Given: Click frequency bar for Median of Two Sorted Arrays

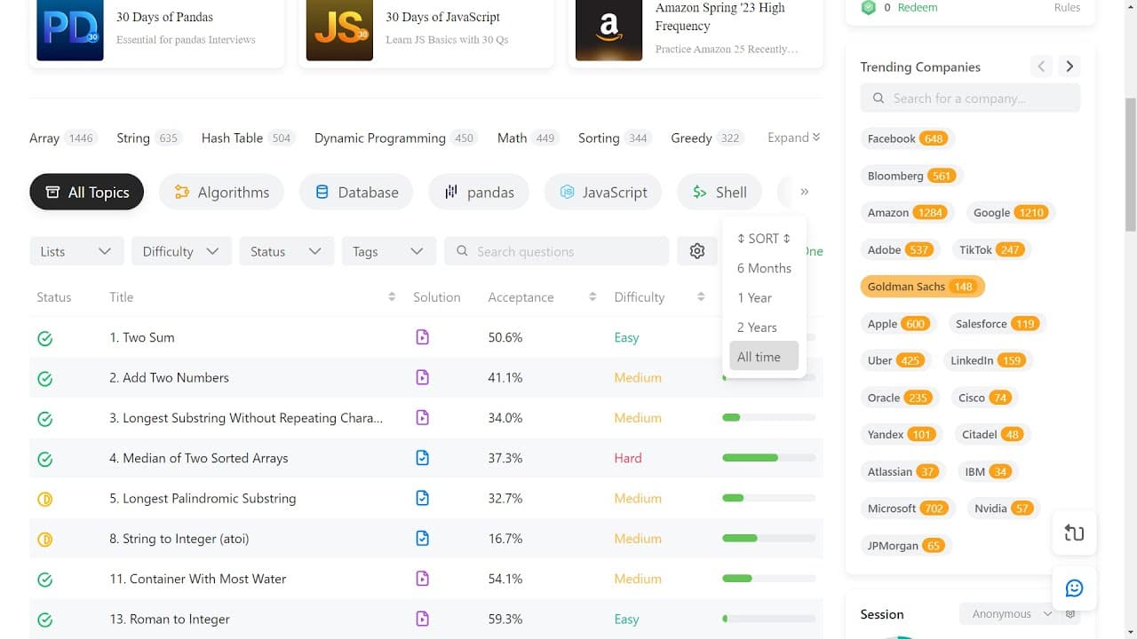Looking at the screenshot, I should coord(769,458).
